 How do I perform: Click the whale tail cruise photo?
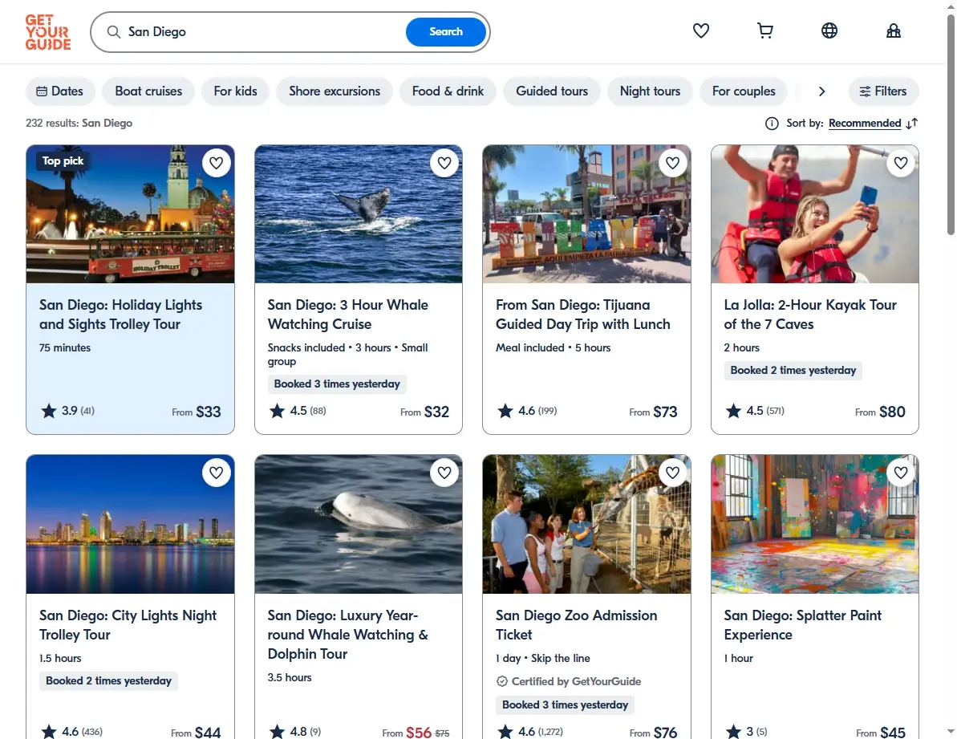(x=359, y=214)
